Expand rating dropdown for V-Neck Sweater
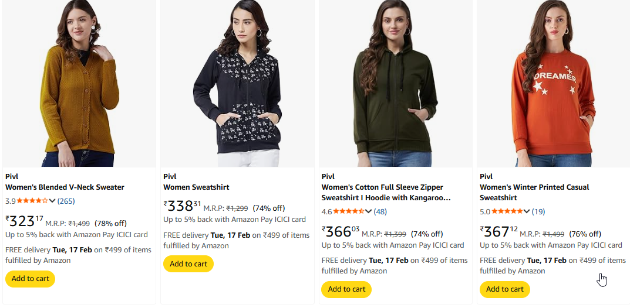 pos(52,201)
